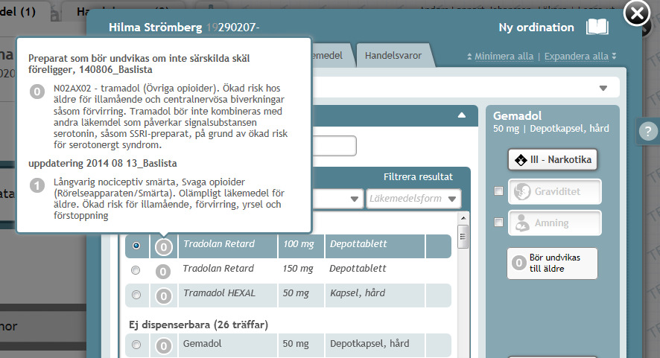Check the Graviditet checkbox

(x=499, y=191)
